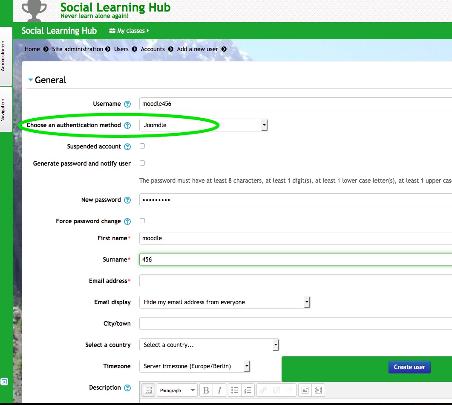Expand the Select a country dropdown
Viewport: 452px width, 405px height.
point(209,345)
